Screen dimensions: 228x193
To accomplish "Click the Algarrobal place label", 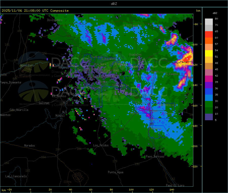I will [111, 70].
